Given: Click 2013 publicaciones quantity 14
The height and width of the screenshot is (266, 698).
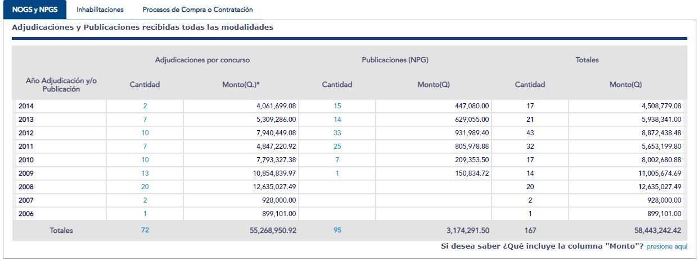Looking at the screenshot, I should [337, 119].
